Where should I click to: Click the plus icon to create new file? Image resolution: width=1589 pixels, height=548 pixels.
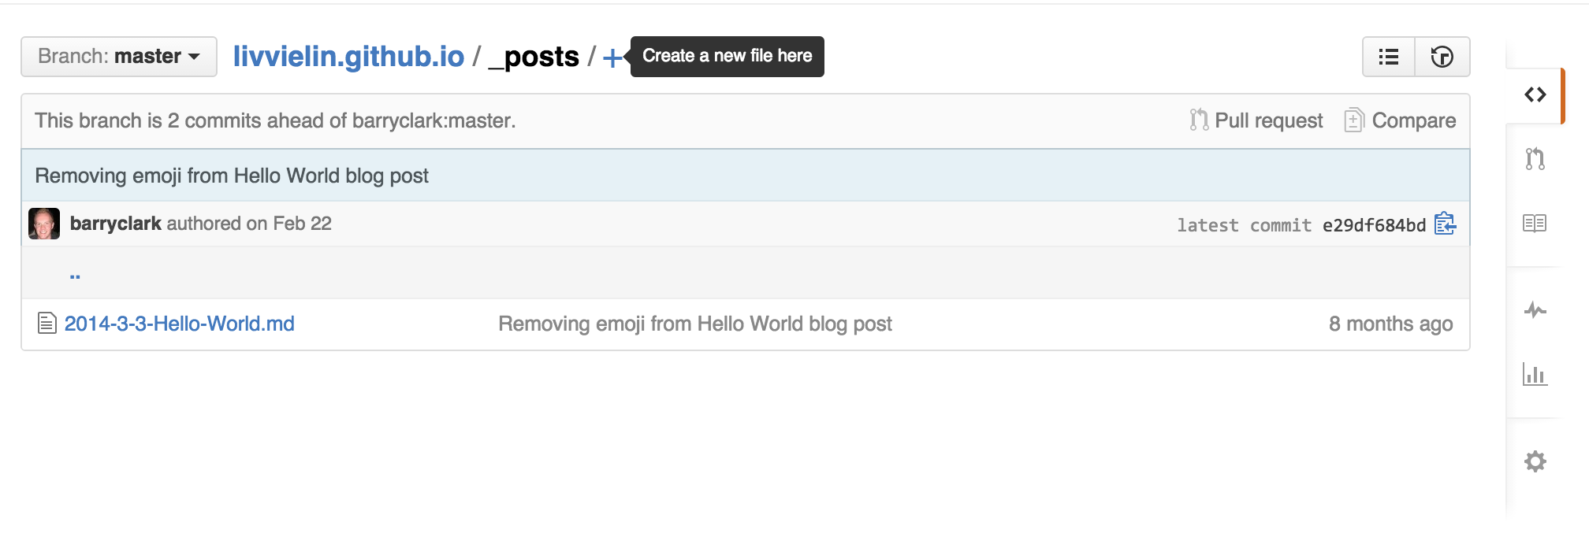click(x=612, y=57)
